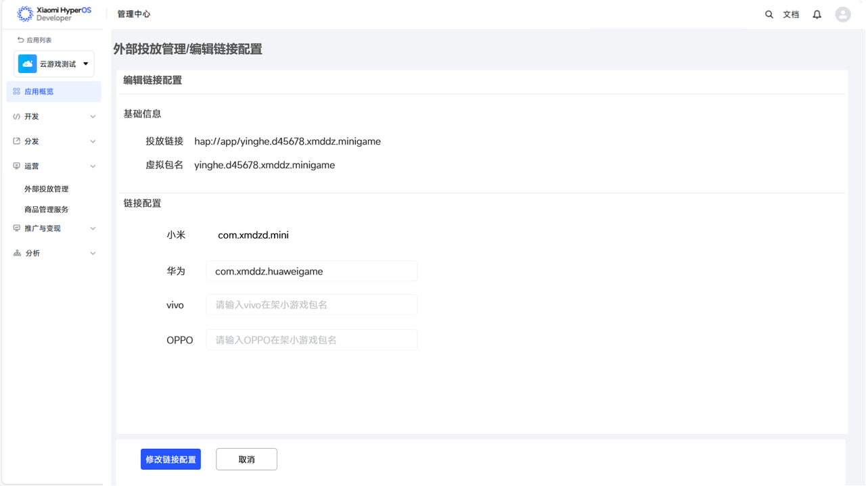The width and height of the screenshot is (866, 486).
Task: Go back to 应用列表
Action: point(39,40)
